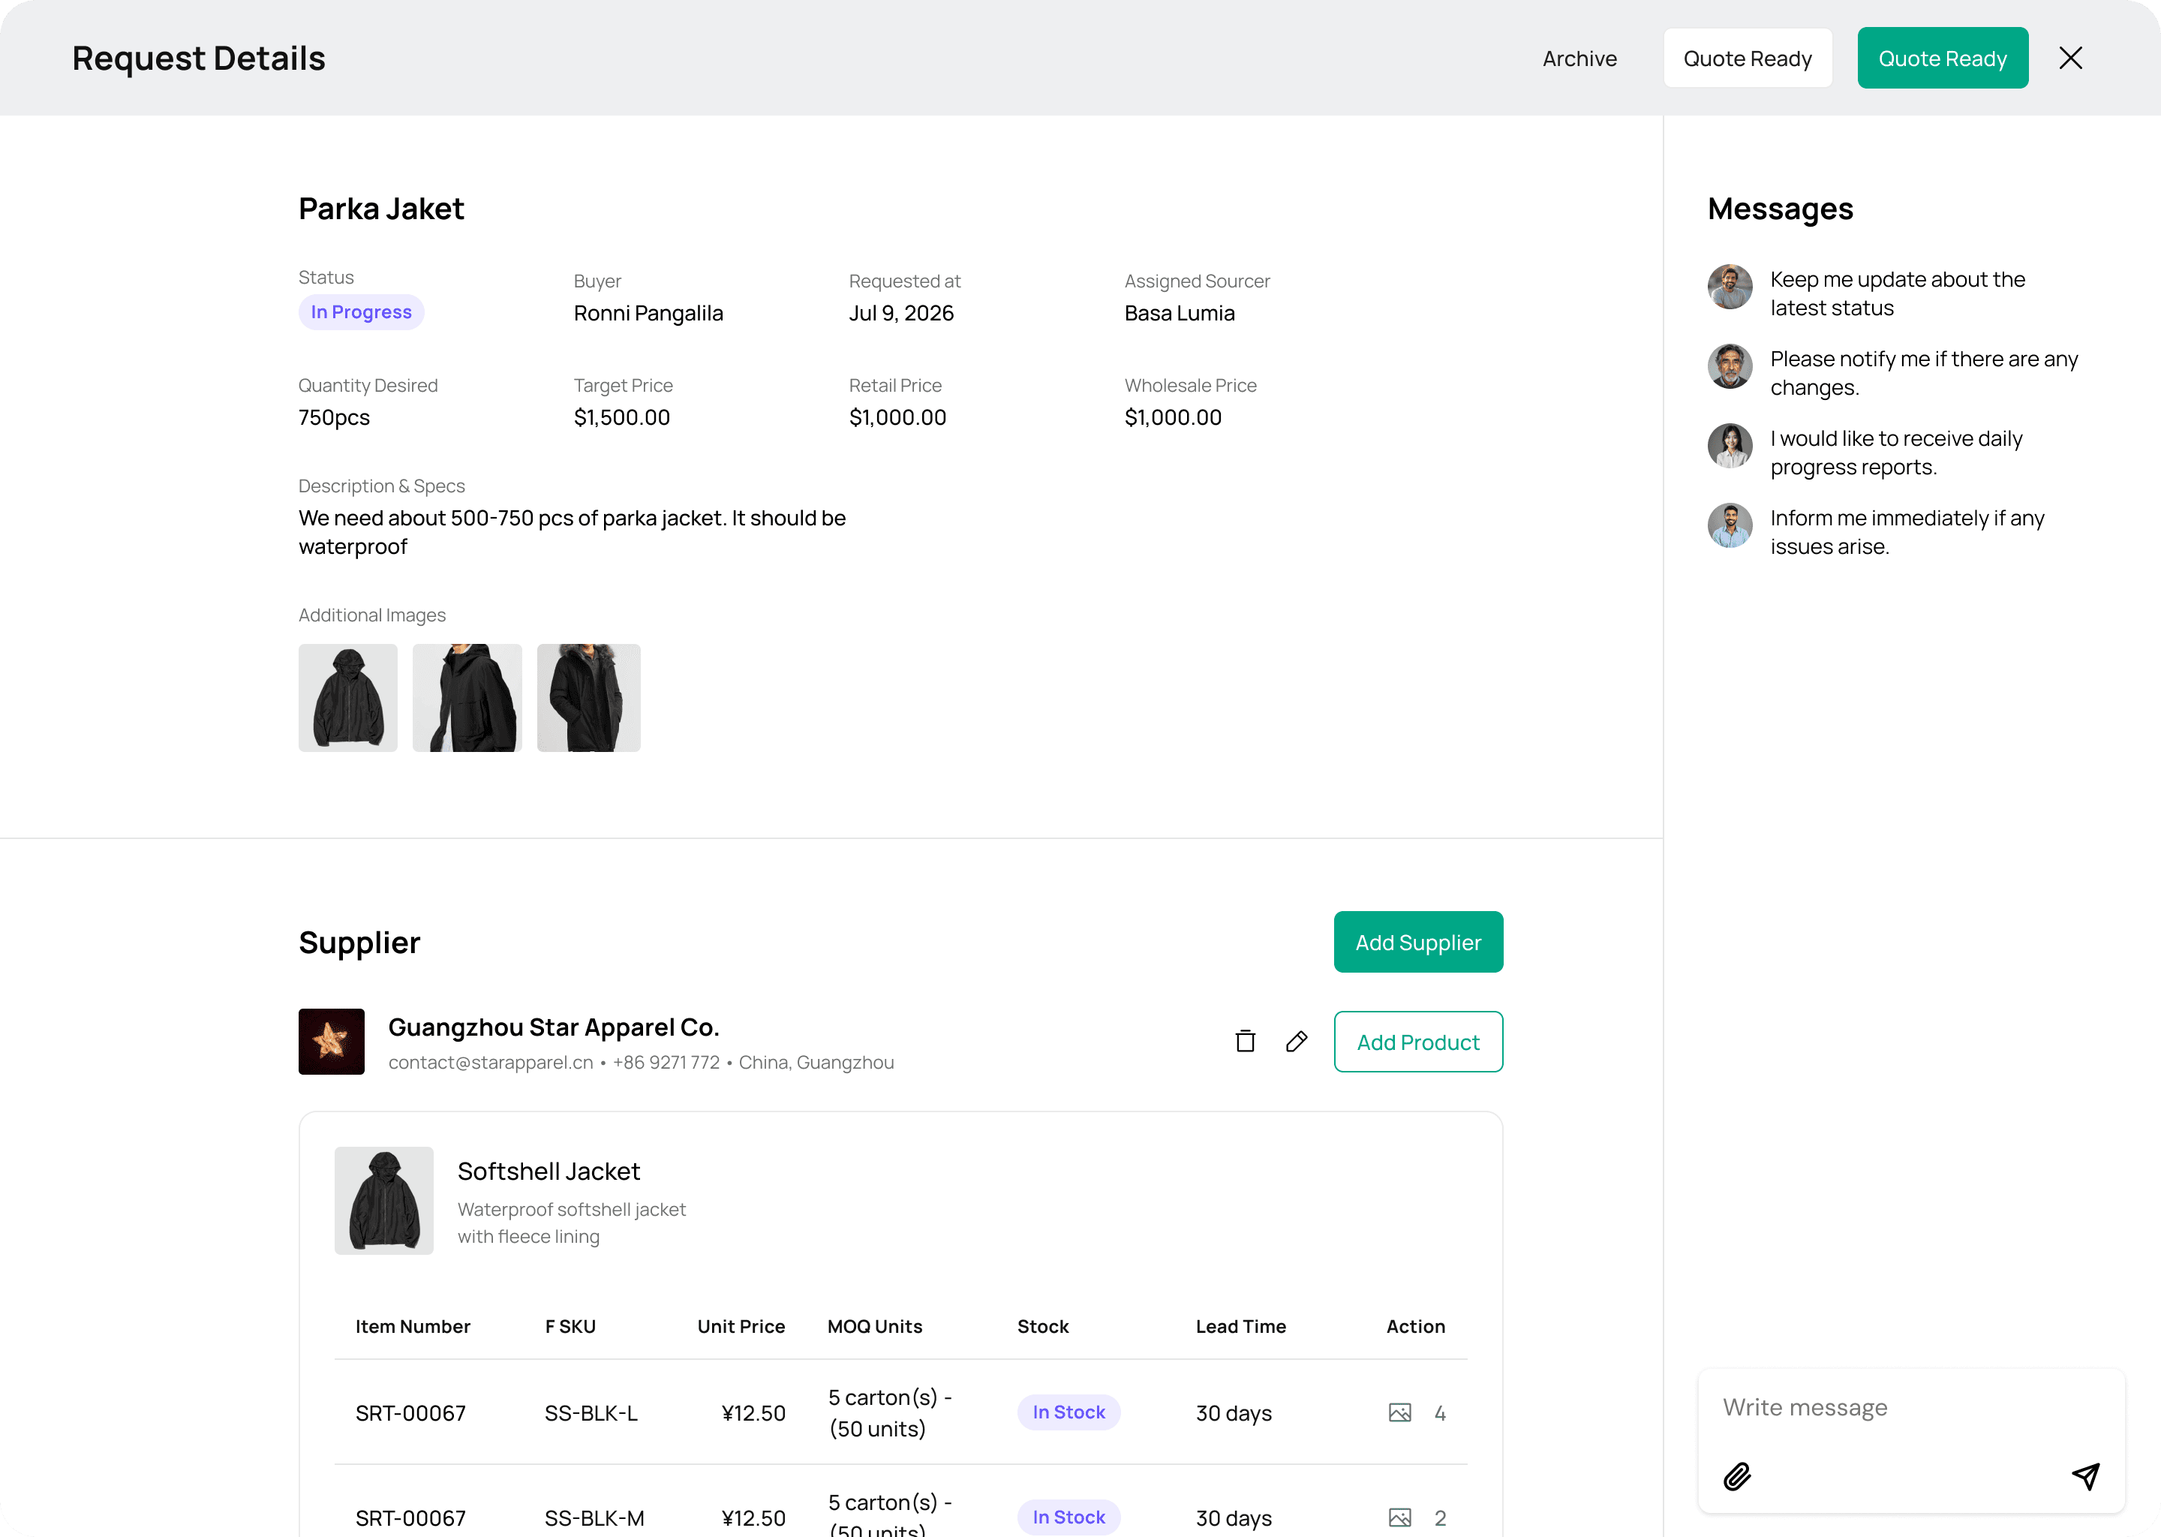Open the second additional image thumbnail
This screenshot has height=1537, width=2161.
[x=467, y=699]
